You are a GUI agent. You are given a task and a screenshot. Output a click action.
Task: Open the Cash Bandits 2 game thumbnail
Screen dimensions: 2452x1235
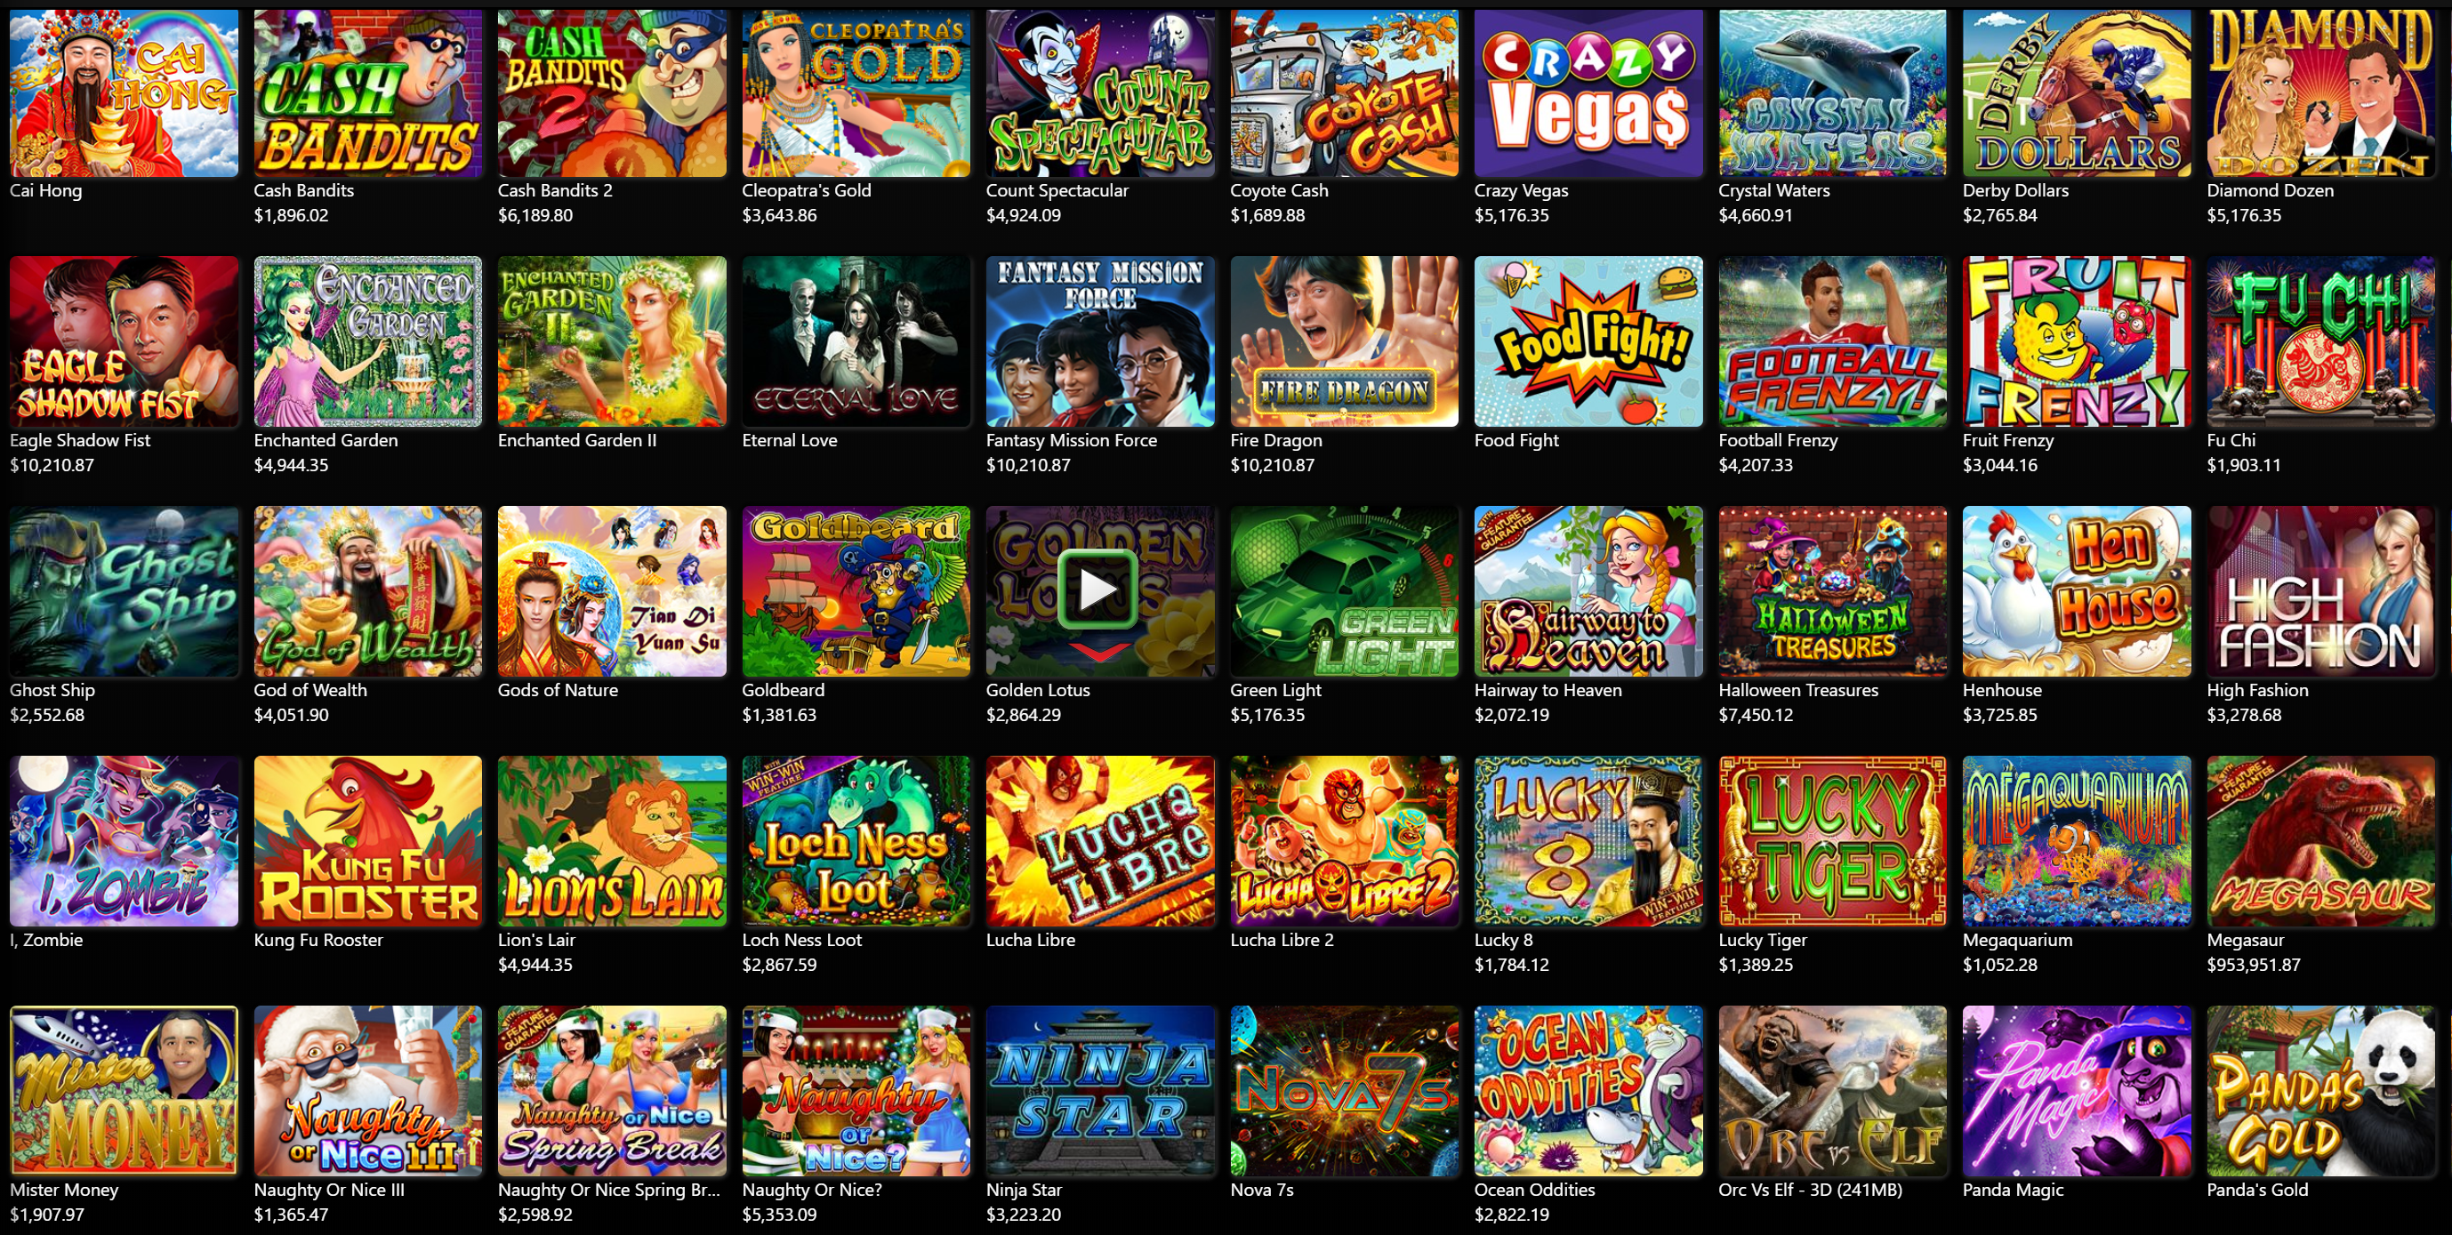[612, 92]
